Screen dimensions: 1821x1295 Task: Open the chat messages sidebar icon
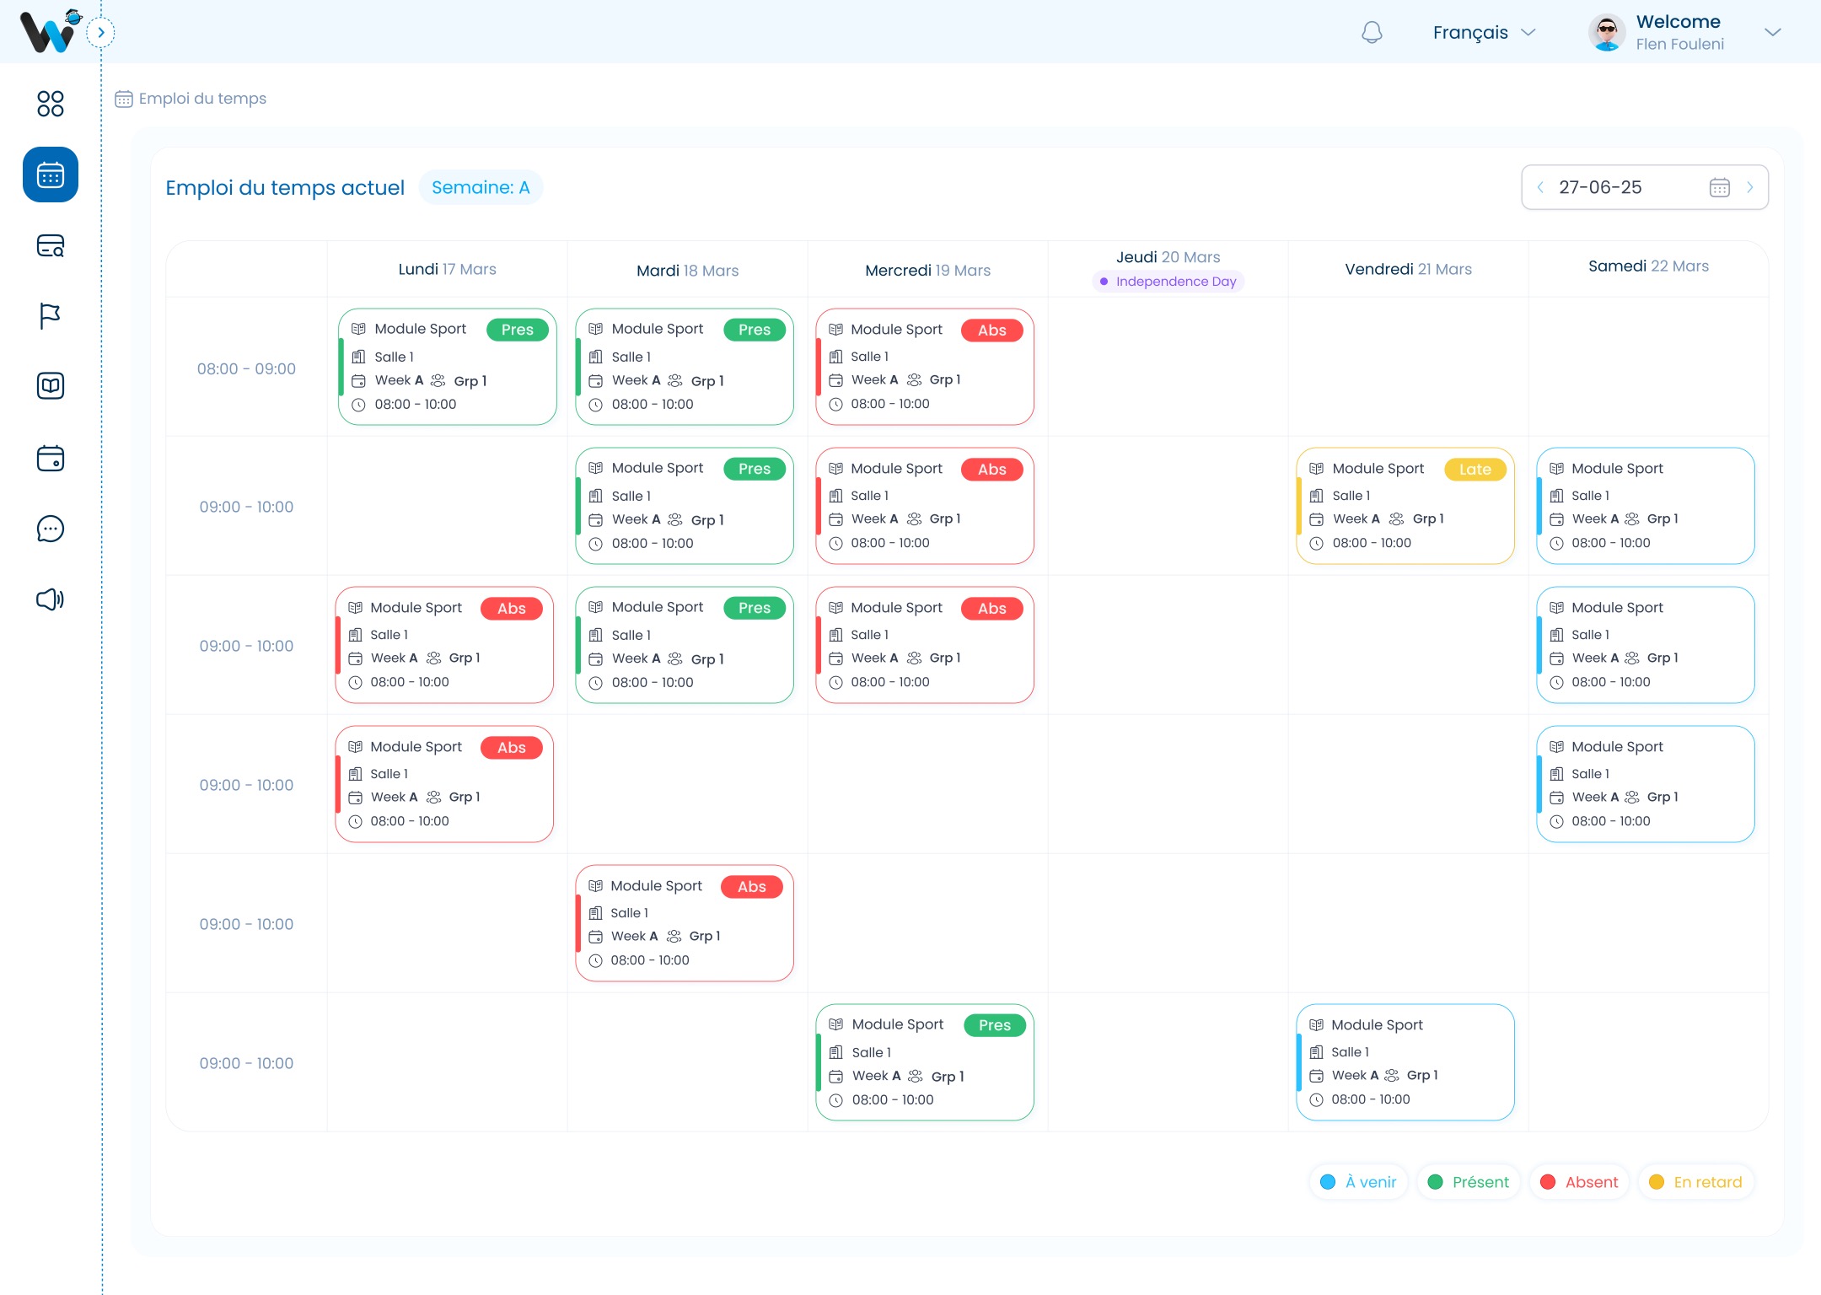tap(51, 529)
